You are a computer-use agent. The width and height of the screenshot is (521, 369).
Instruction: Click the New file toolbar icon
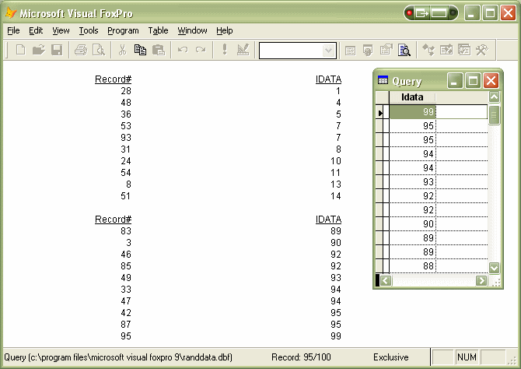pos(20,50)
